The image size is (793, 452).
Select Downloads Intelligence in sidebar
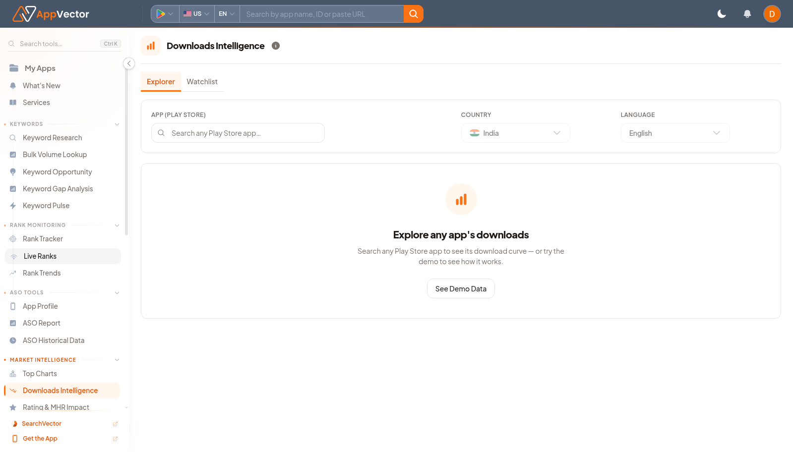point(62,391)
